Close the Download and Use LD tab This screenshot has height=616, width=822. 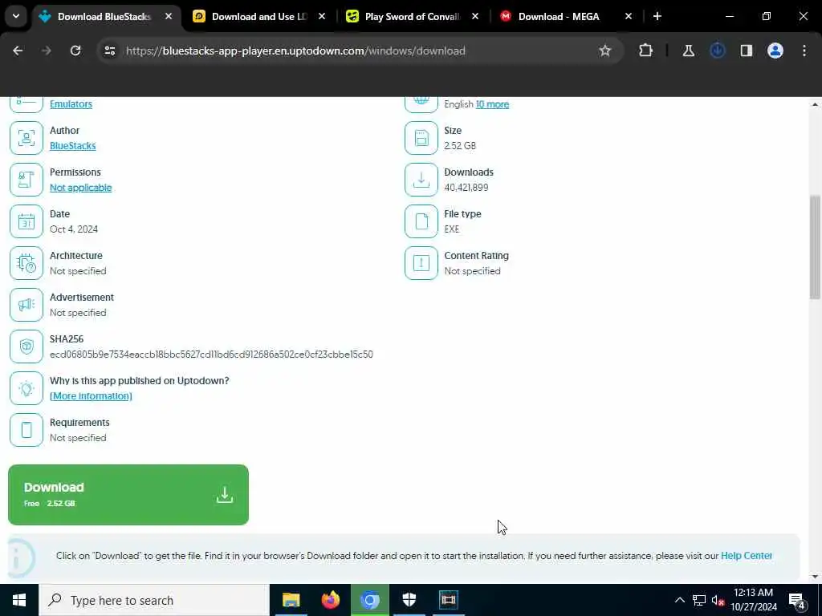tap(322, 17)
